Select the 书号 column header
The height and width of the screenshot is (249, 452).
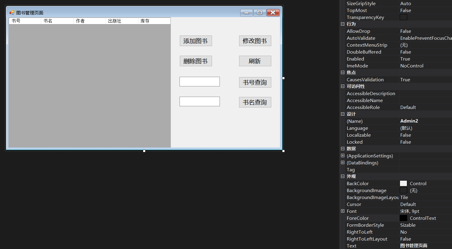25,21
